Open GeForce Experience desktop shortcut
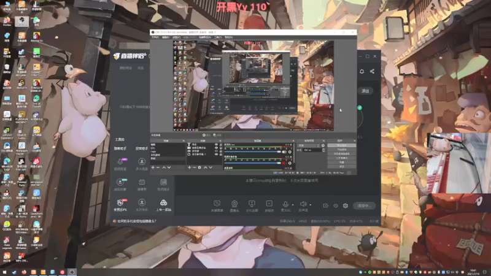The image size is (491, 276). coord(7,132)
